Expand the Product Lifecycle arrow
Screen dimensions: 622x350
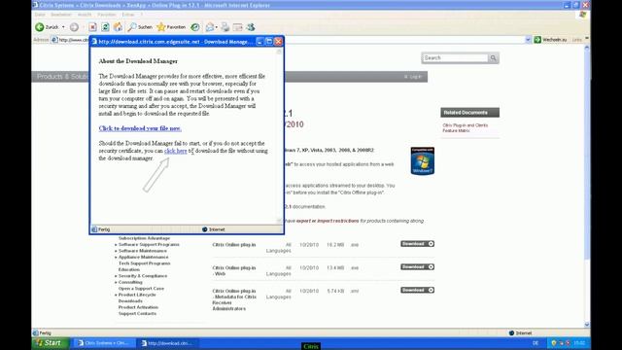[x=116, y=296]
